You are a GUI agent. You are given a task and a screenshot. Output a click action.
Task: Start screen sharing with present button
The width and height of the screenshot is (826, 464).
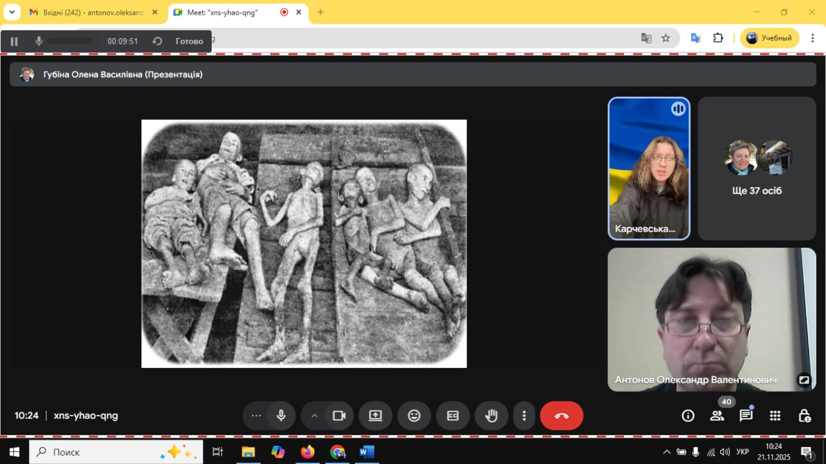coord(376,416)
